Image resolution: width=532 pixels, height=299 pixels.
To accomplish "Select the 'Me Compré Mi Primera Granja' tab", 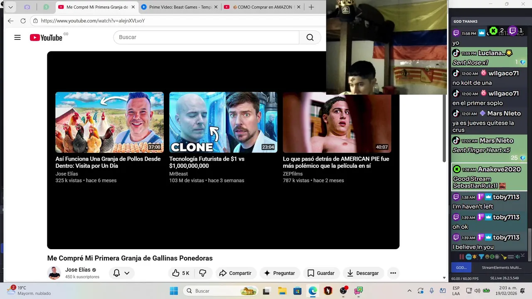I will pyautogui.click(x=96, y=7).
